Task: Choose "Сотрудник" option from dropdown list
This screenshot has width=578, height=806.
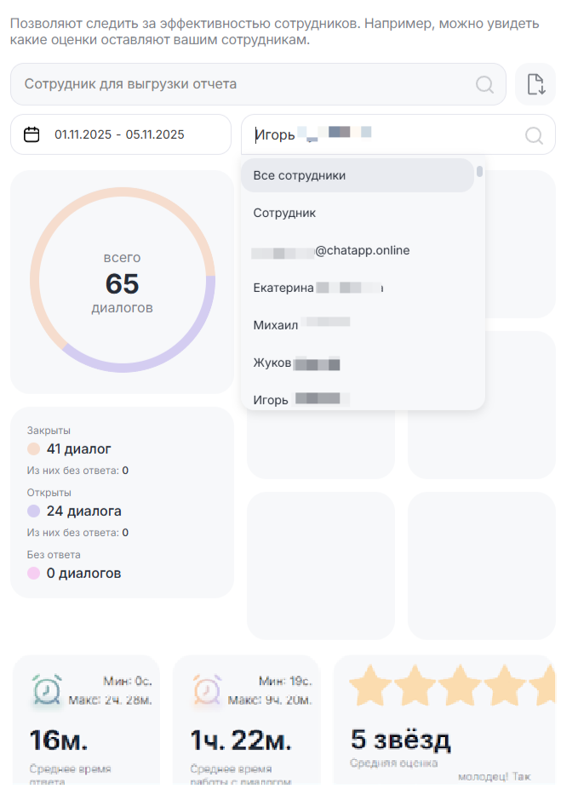Action: pos(284,213)
